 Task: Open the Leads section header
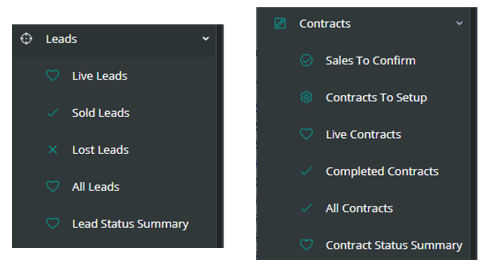61,39
